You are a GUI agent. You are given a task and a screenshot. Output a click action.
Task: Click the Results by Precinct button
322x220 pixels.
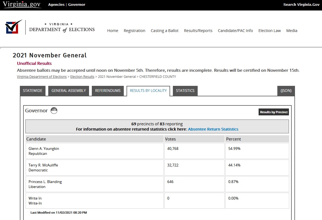pyautogui.click(x=274, y=112)
